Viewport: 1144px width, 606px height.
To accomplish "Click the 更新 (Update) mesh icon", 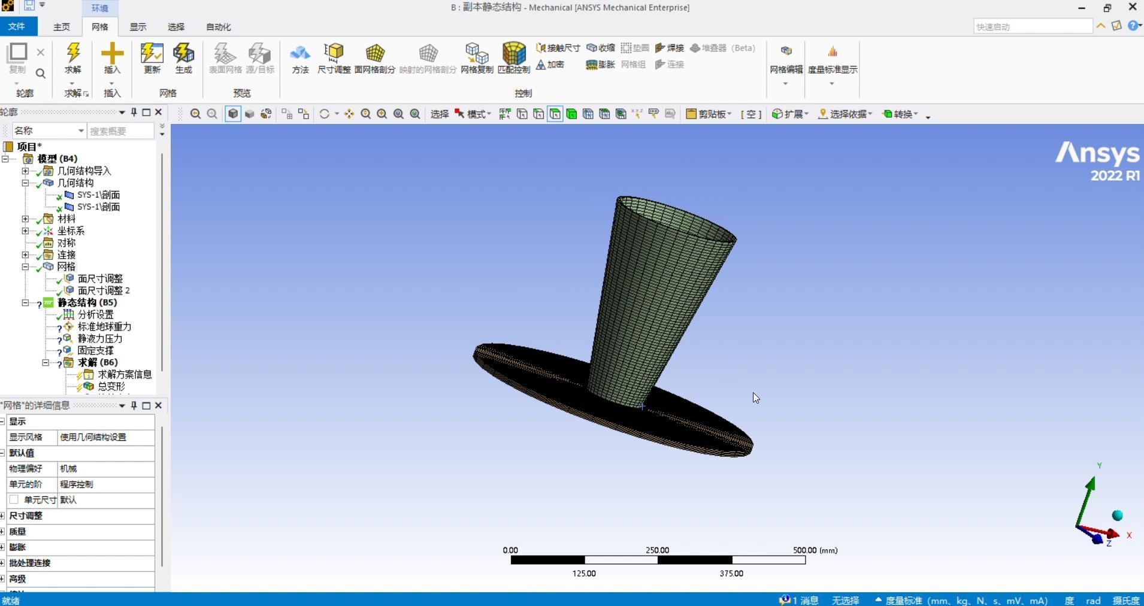I will 152,53.
